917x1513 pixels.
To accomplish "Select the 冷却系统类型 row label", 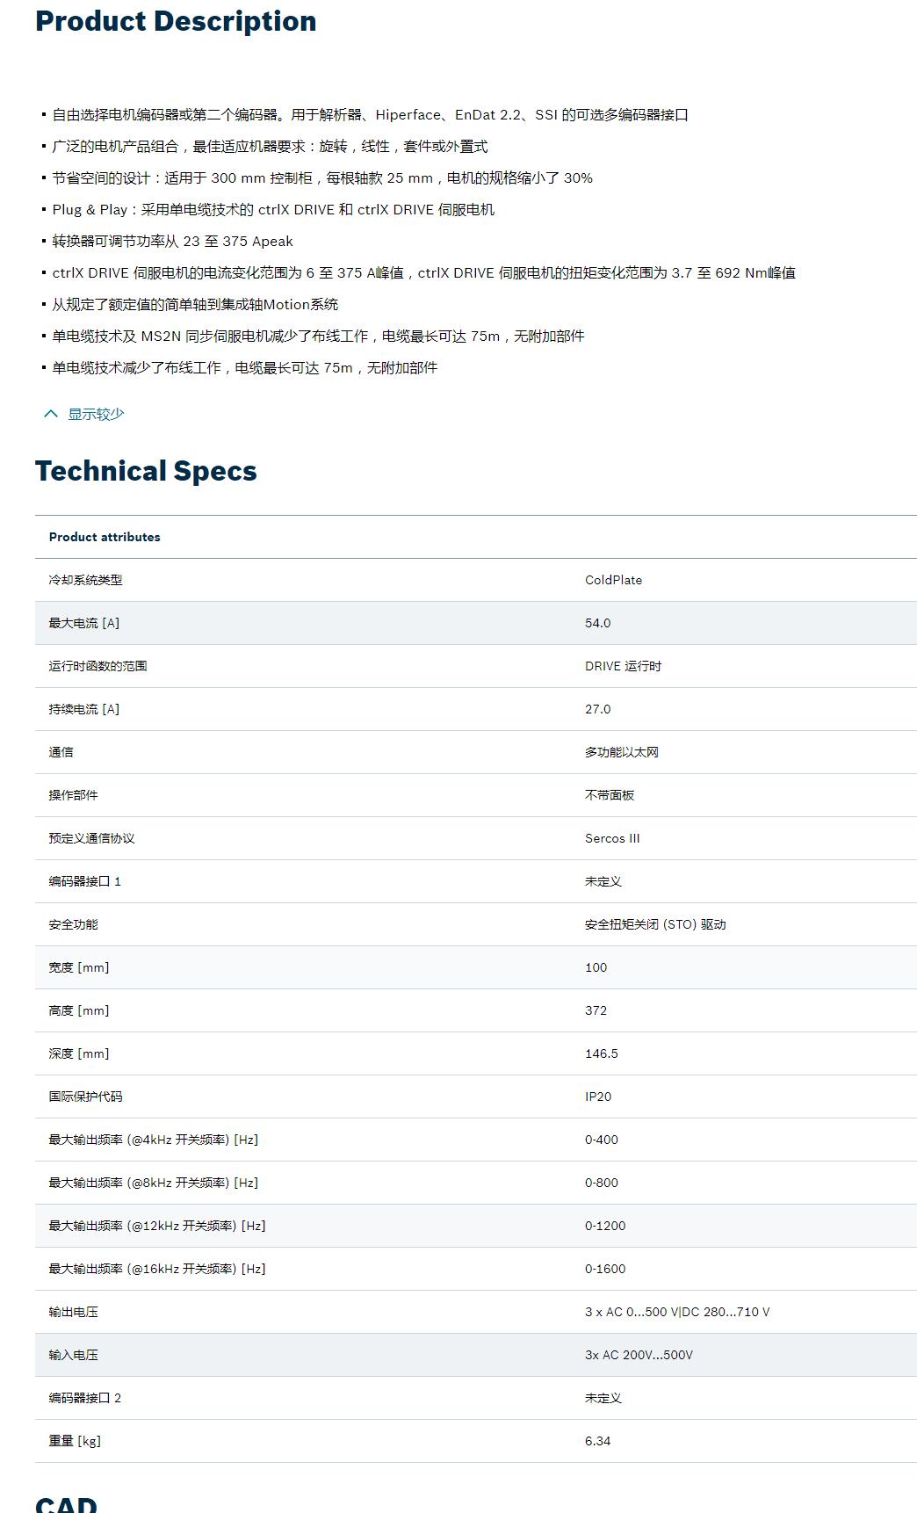I will 85,580.
